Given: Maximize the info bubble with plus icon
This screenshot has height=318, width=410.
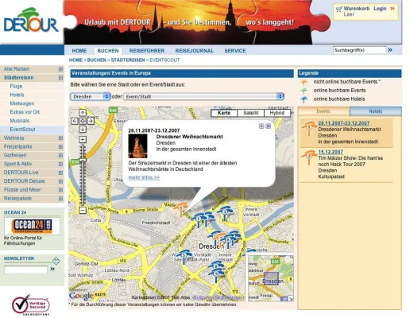Looking at the screenshot, I should pos(261,126).
